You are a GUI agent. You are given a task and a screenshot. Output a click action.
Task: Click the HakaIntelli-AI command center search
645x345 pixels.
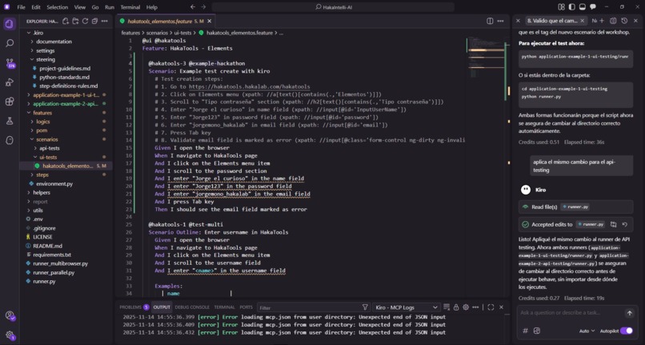click(333, 7)
